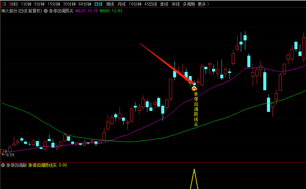
Task: Switch to 季线 quarterly chart
Action: [164, 4]
